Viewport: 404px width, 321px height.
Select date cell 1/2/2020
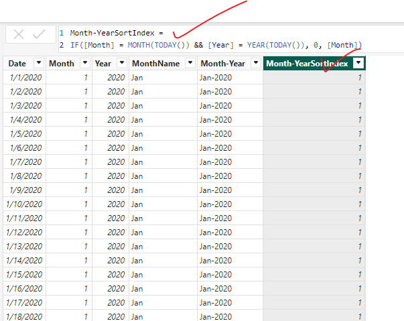point(25,92)
